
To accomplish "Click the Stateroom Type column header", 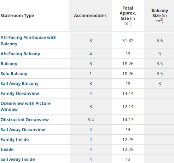I will point(17,16).
